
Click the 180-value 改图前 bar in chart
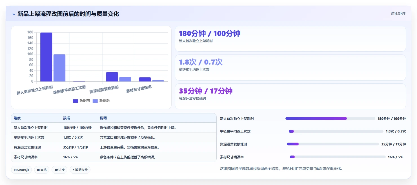pos(46,57)
